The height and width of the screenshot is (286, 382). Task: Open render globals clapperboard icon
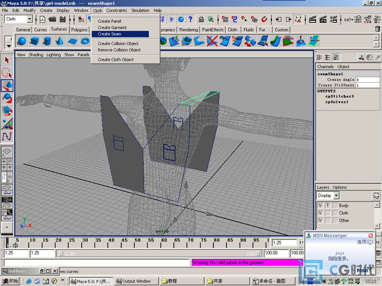point(333,19)
